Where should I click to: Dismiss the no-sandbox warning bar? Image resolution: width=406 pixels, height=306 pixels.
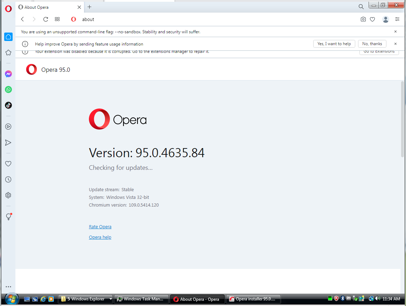395,32
